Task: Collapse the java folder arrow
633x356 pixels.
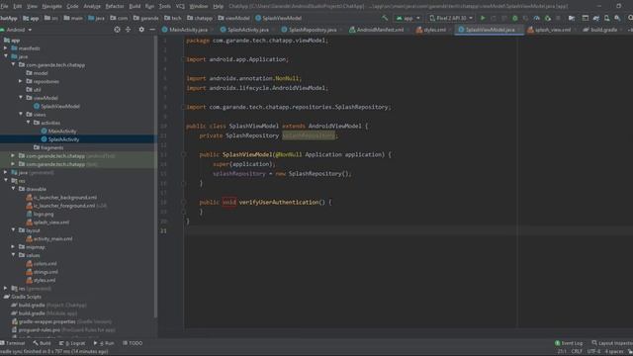Action: point(6,56)
